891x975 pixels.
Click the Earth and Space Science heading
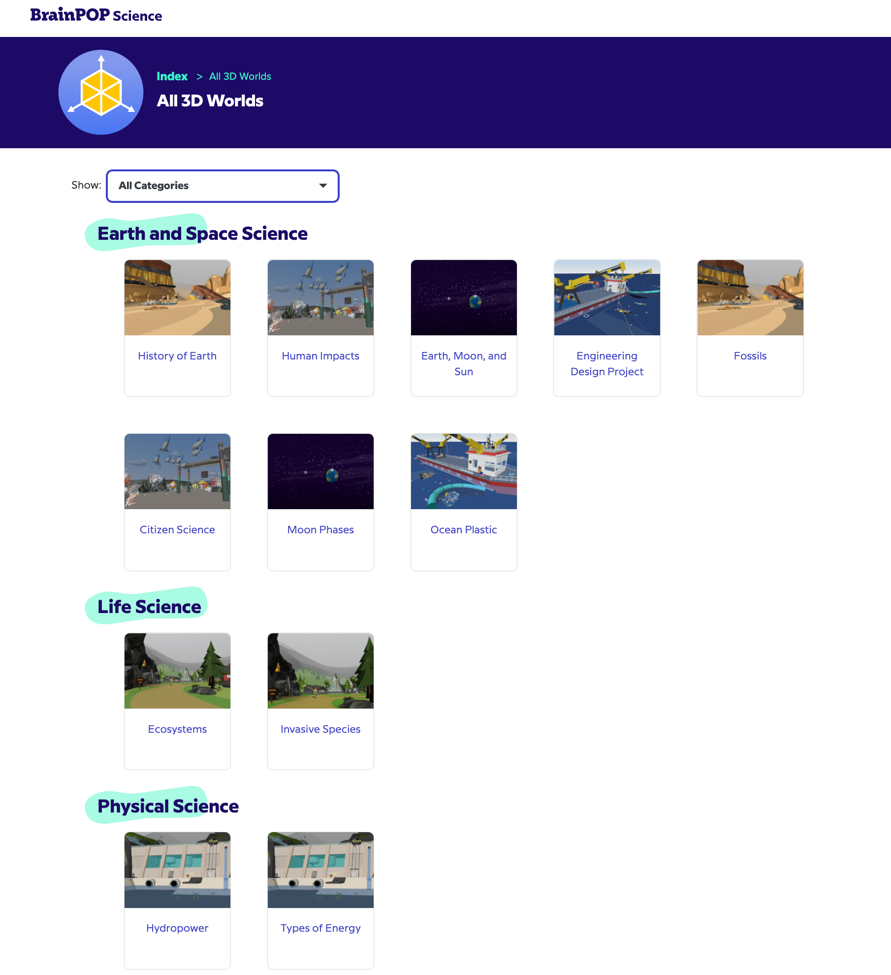(x=202, y=233)
